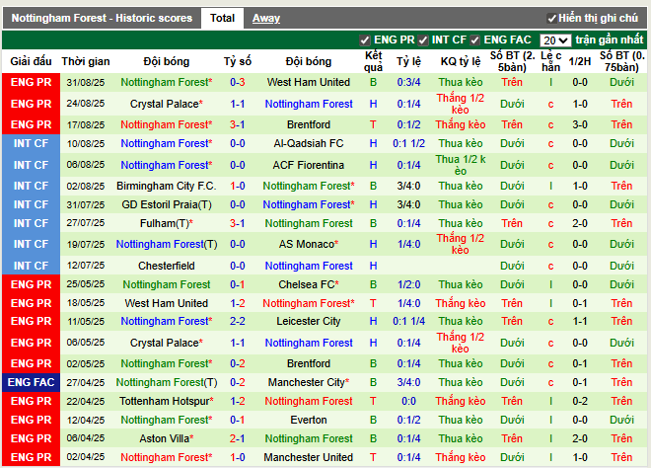
Task: Open West Ham United in 31/08/25 row
Action: (x=309, y=82)
